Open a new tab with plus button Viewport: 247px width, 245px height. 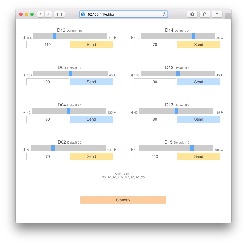[228, 16]
